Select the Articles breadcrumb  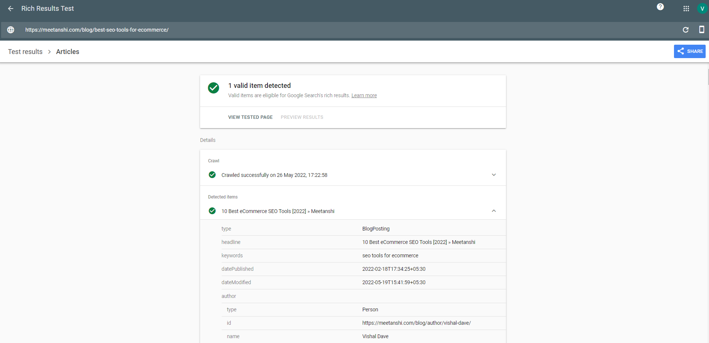(67, 52)
